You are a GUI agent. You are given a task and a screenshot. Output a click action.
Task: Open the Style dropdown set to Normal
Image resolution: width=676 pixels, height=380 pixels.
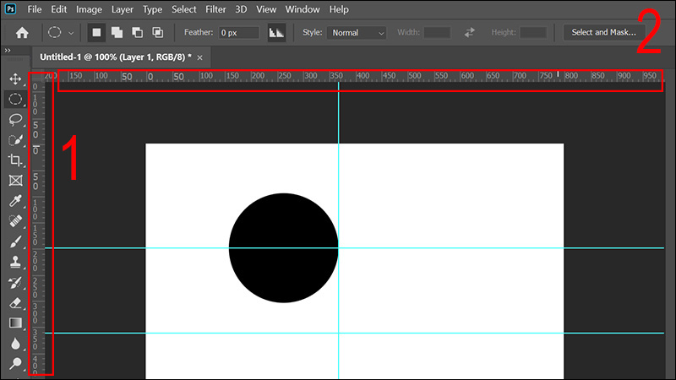(x=357, y=33)
